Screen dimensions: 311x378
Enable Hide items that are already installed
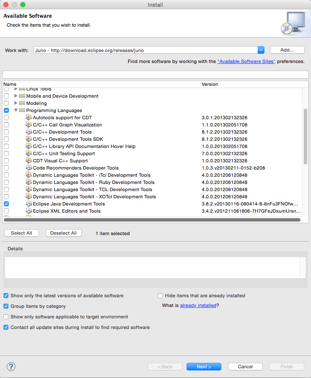tap(160, 296)
